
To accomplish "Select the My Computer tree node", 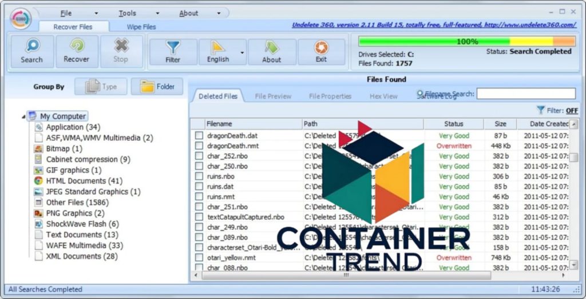I will (58, 116).
